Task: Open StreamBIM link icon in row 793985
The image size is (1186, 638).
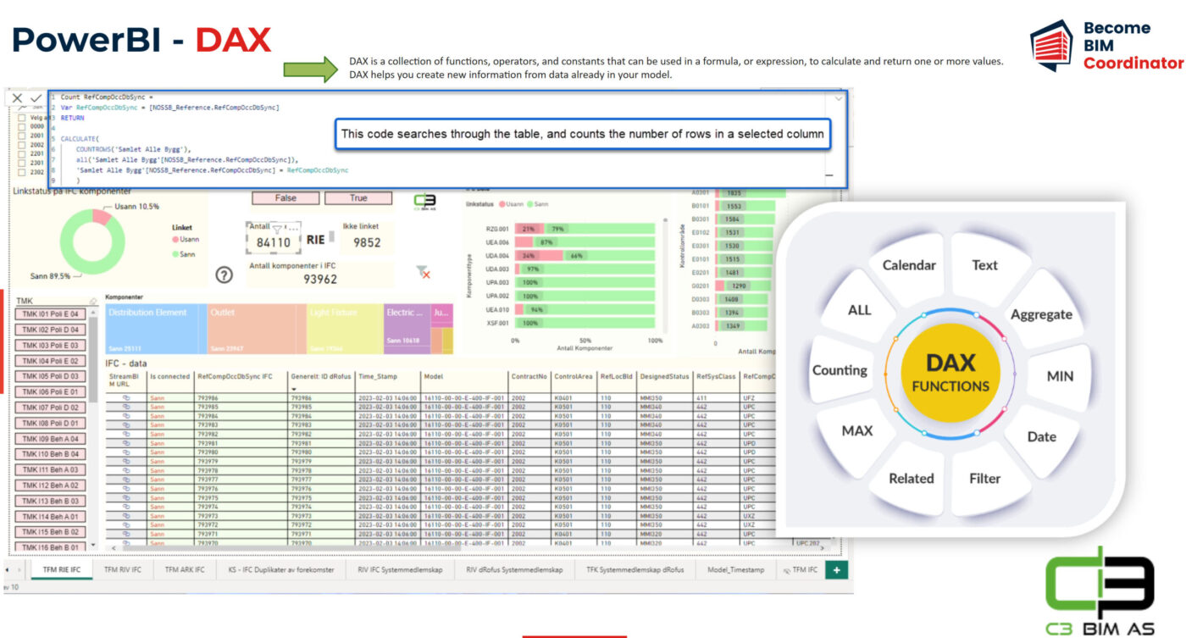Action: point(126,406)
